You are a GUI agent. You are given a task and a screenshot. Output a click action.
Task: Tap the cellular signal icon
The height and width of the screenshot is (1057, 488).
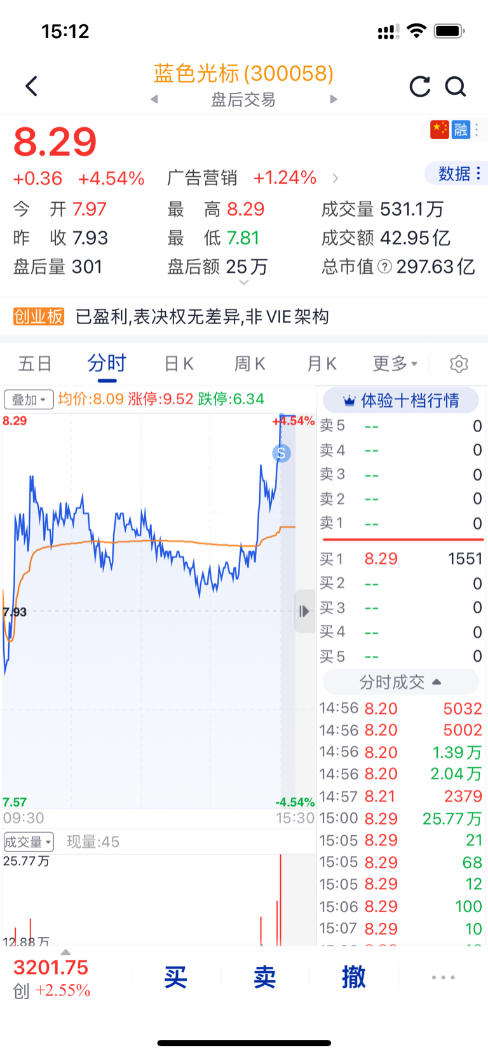click(x=388, y=31)
